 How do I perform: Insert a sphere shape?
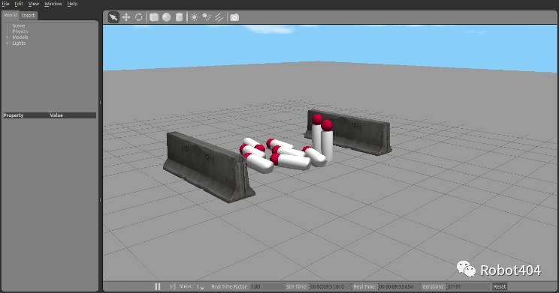coord(167,17)
